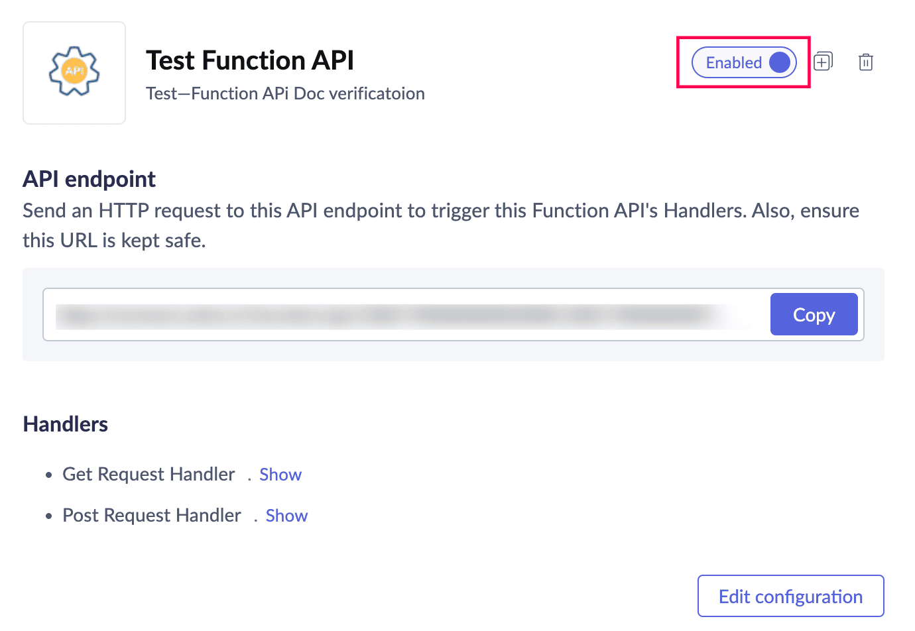The width and height of the screenshot is (915, 631).
Task: Toggle the Enabled switch off
Action: click(744, 62)
